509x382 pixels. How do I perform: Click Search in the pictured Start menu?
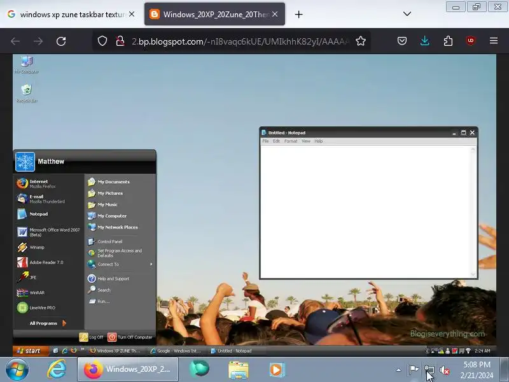[104, 290]
